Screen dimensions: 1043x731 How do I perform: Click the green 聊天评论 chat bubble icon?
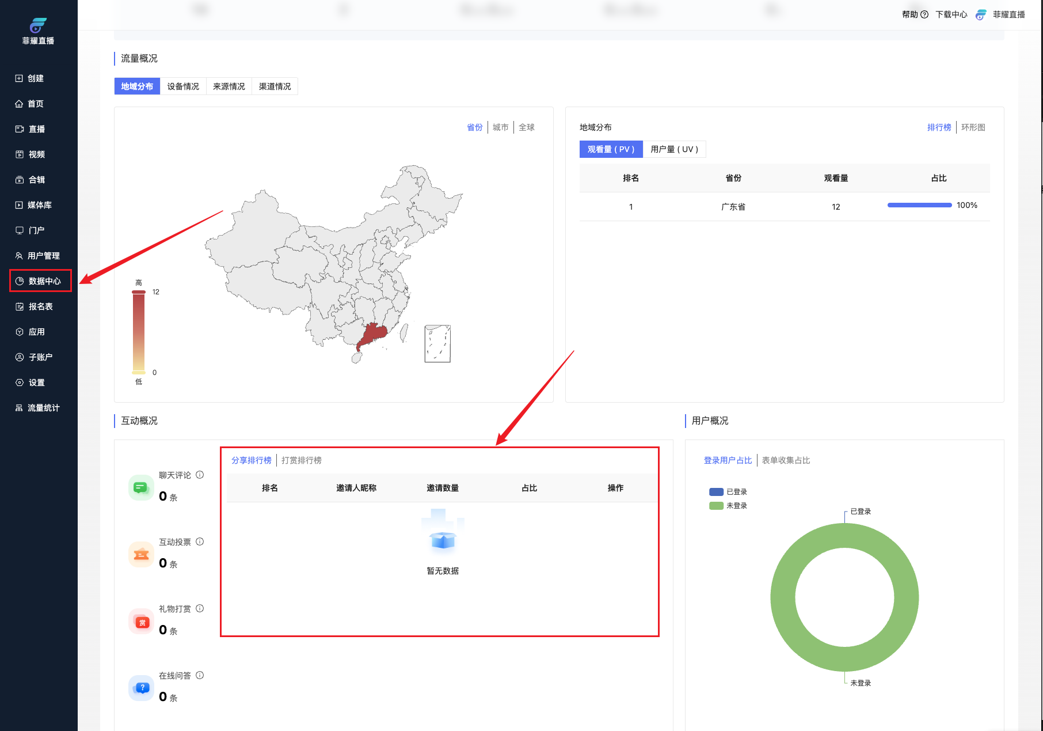[x=141, y=488]
